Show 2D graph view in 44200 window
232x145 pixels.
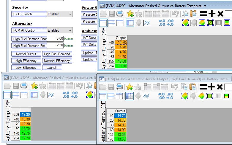[147, 23]
